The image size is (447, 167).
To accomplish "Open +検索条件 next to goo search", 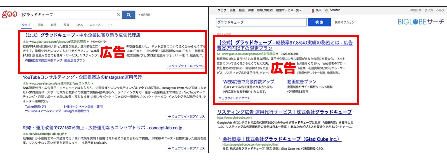I will point(144,15).
